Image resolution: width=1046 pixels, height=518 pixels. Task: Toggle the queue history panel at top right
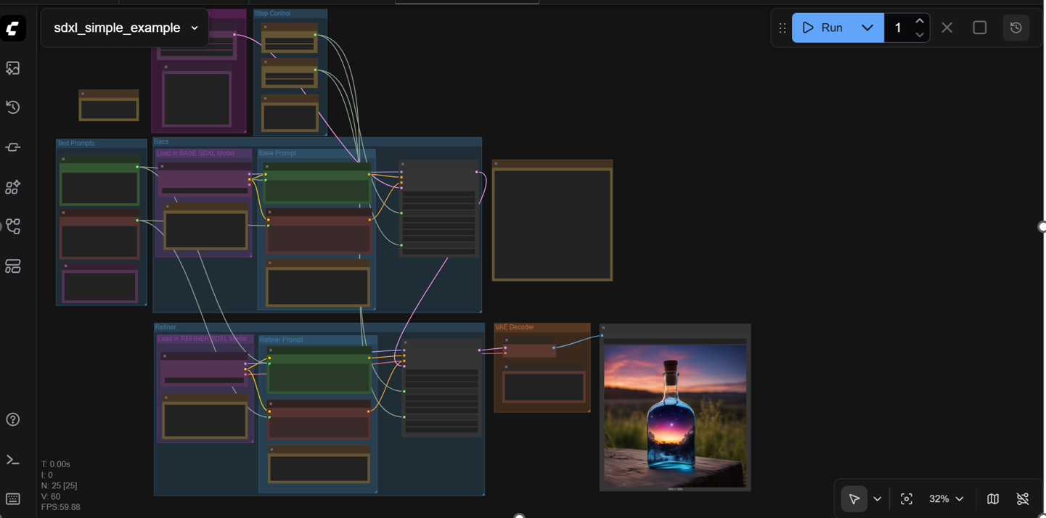coord(1016,28)
